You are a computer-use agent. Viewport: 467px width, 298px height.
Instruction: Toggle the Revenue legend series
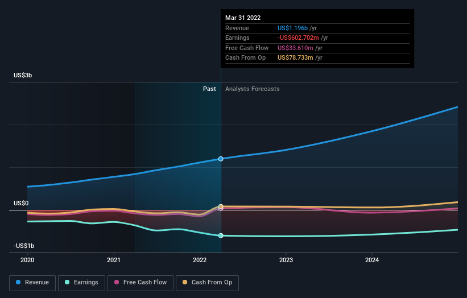[x=32, y=283]
